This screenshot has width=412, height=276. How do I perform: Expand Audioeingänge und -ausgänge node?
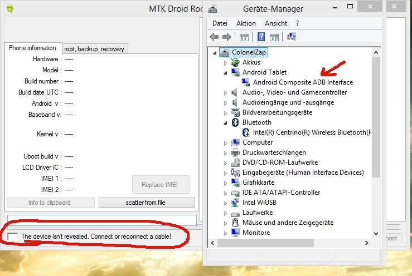point(225,103)
